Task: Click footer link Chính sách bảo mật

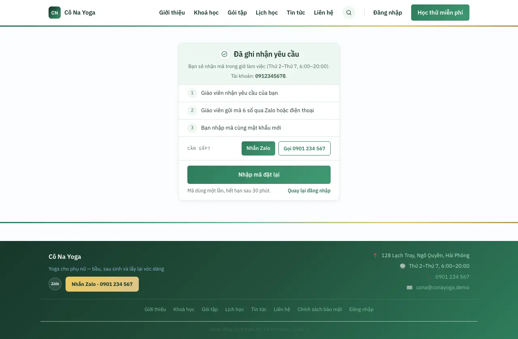Action: 320,309
